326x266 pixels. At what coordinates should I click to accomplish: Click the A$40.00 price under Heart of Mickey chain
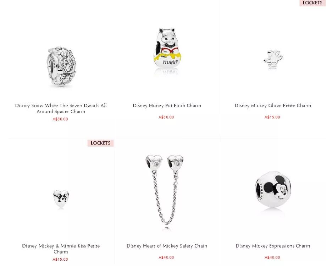(166, 257)
